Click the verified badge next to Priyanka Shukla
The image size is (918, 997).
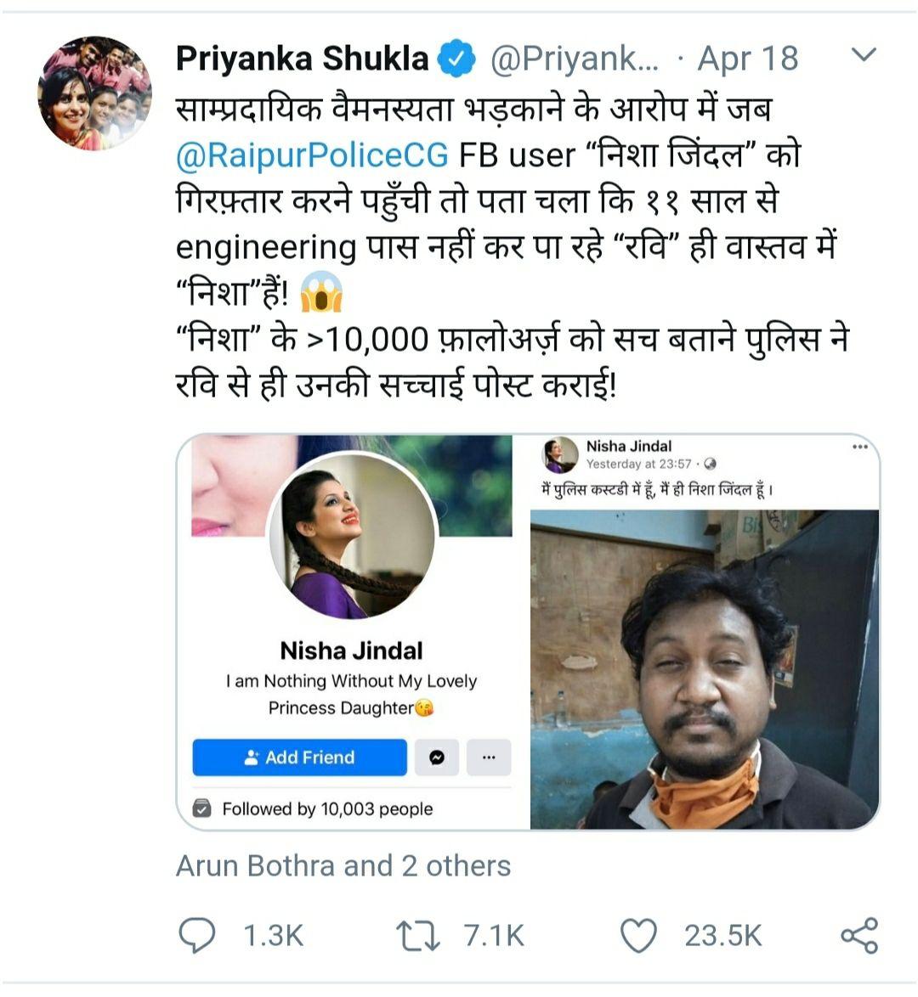point(456,59)
